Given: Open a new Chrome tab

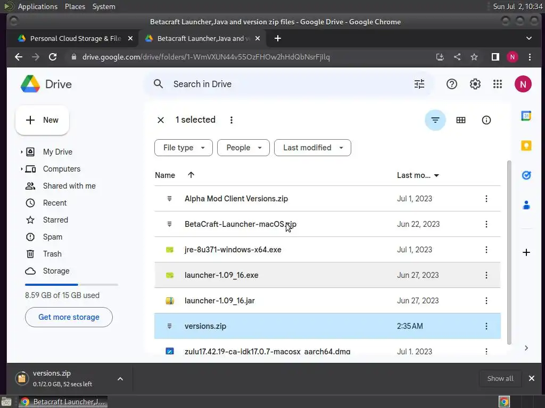Looking at the screenshot, I should (x=277, y=38).
